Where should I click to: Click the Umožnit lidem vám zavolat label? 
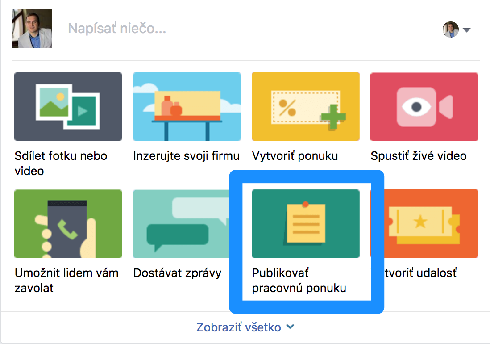pos(66,280)
